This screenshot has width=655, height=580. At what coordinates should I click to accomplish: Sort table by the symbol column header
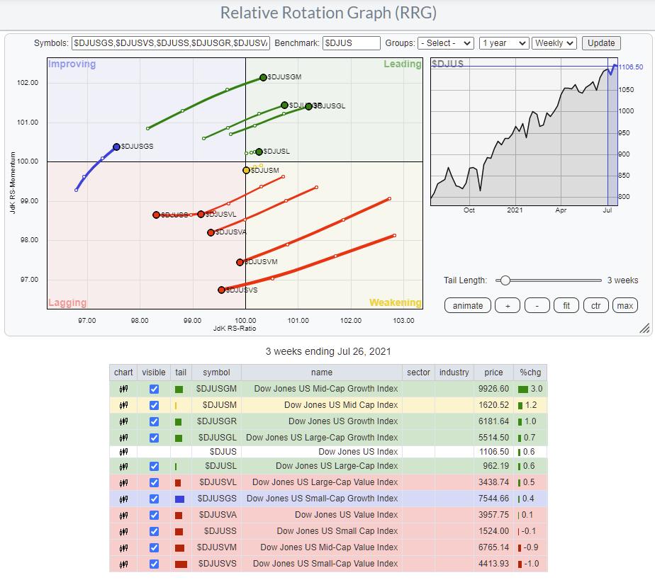click(x=215, y=373)
